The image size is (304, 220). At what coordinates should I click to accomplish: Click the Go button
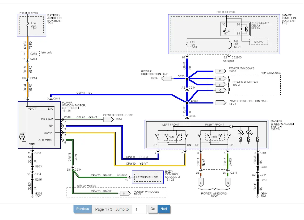(153, 209)
